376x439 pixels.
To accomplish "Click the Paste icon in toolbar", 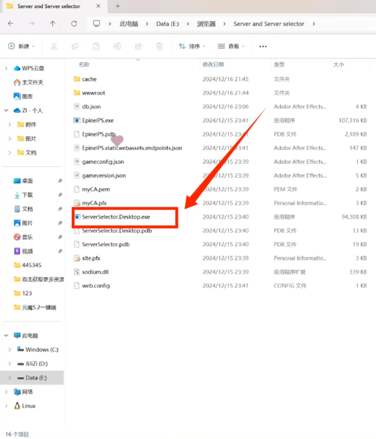I will coord(96,46).
